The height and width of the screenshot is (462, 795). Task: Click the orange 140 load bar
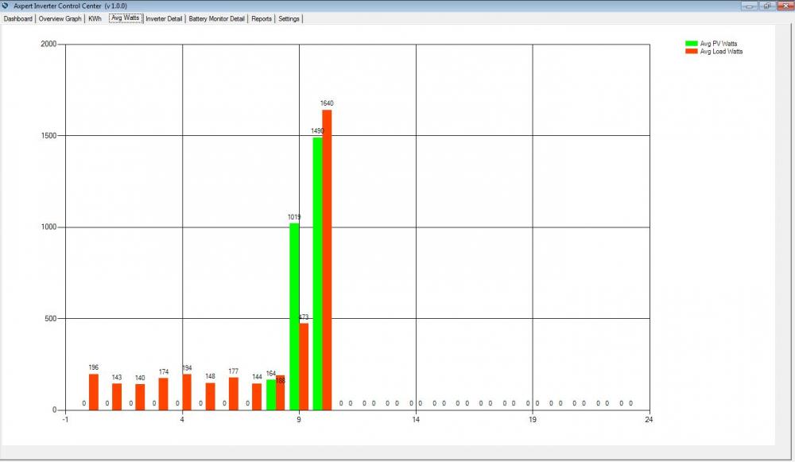pos(140,397)
